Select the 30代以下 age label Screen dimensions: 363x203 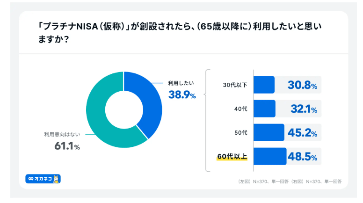click(x=235, y=85)
